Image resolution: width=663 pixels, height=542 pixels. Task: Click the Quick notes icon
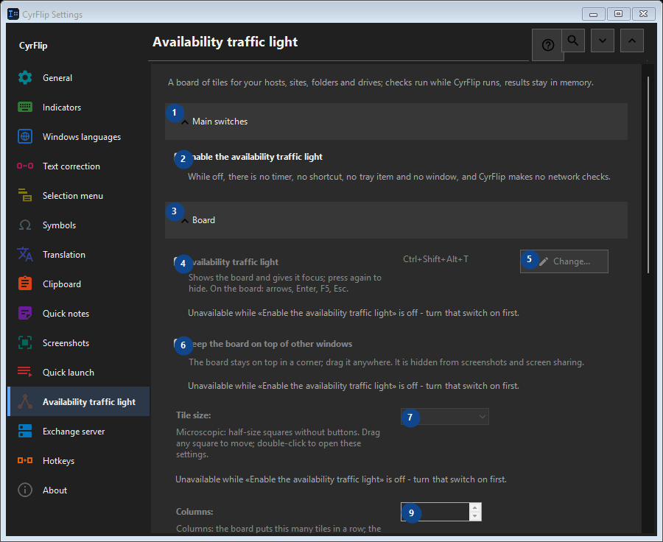[x=25, y=313]
